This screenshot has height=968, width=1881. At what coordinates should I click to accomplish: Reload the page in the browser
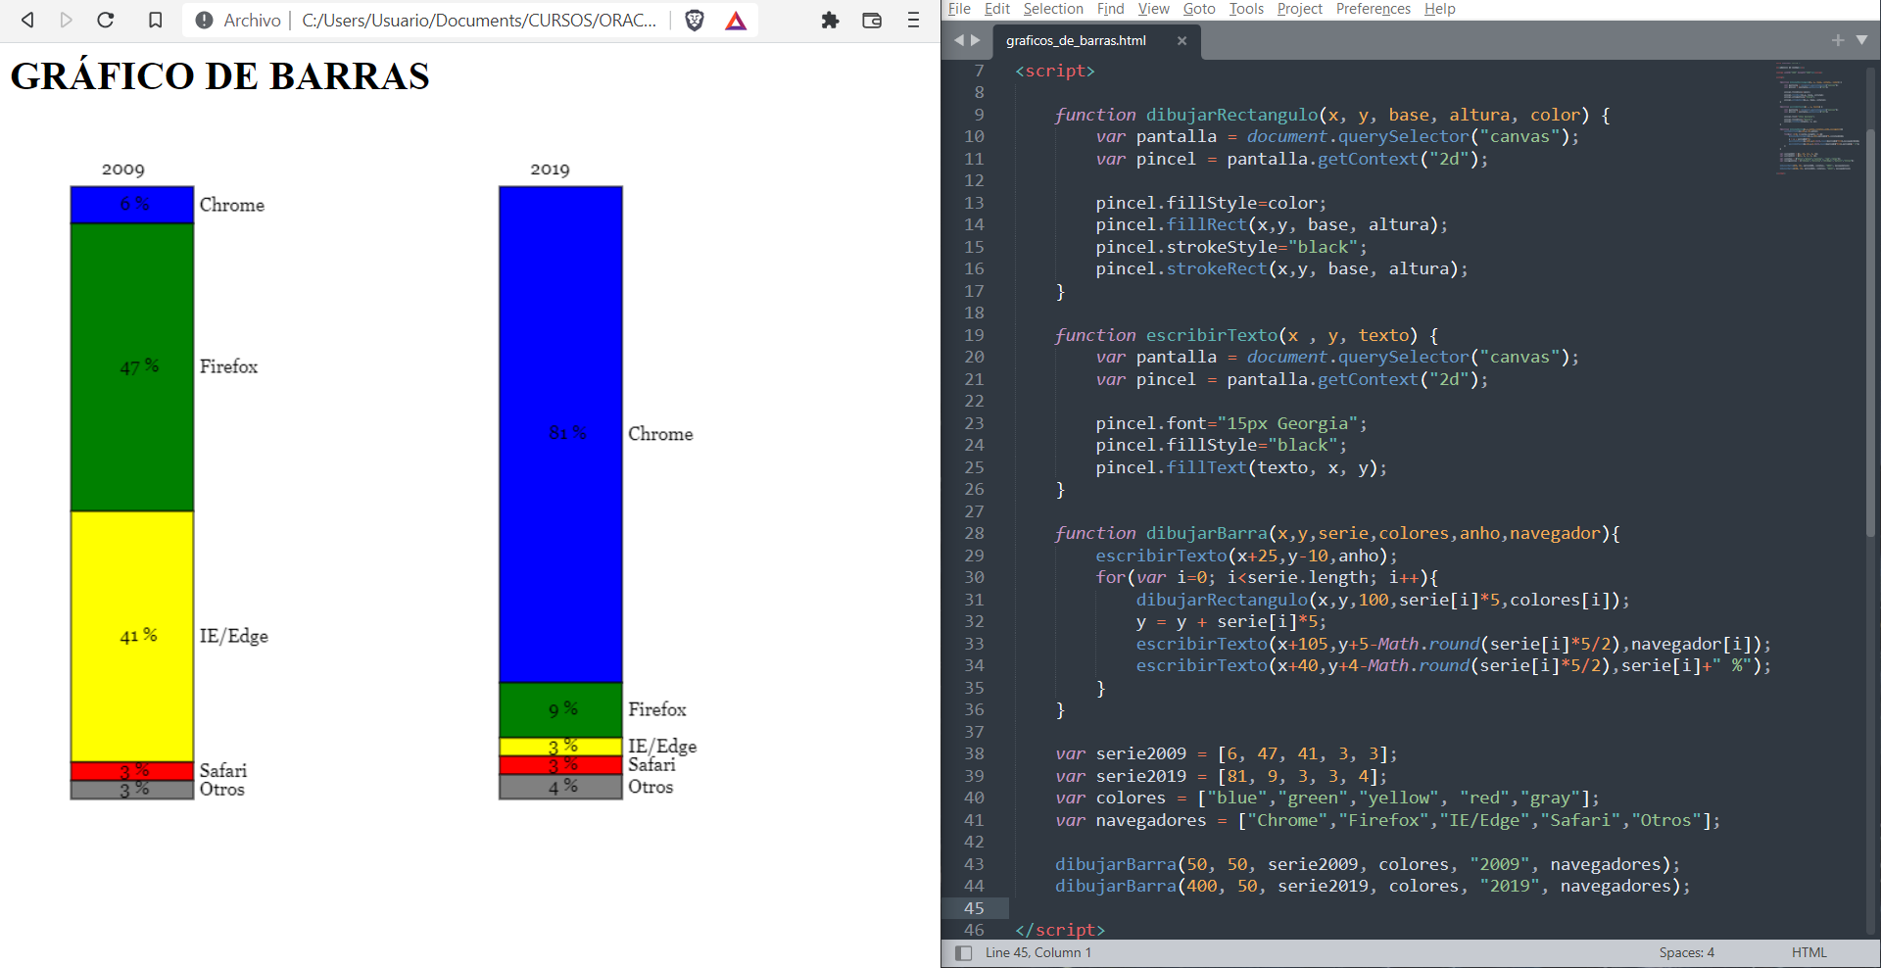click(106, 20)
